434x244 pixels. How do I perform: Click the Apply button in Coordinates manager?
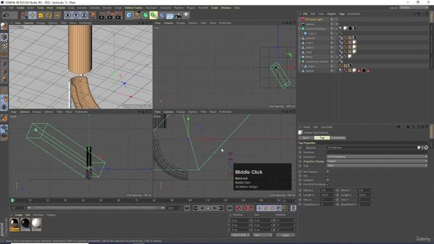coord(285,235)
